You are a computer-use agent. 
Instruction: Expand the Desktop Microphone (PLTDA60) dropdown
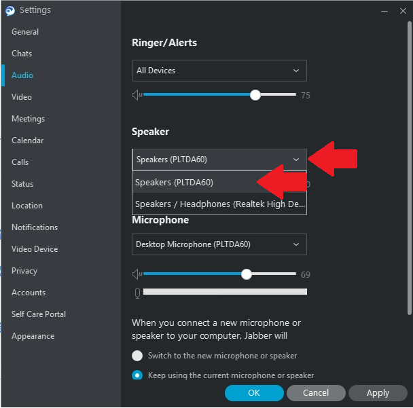219,244
